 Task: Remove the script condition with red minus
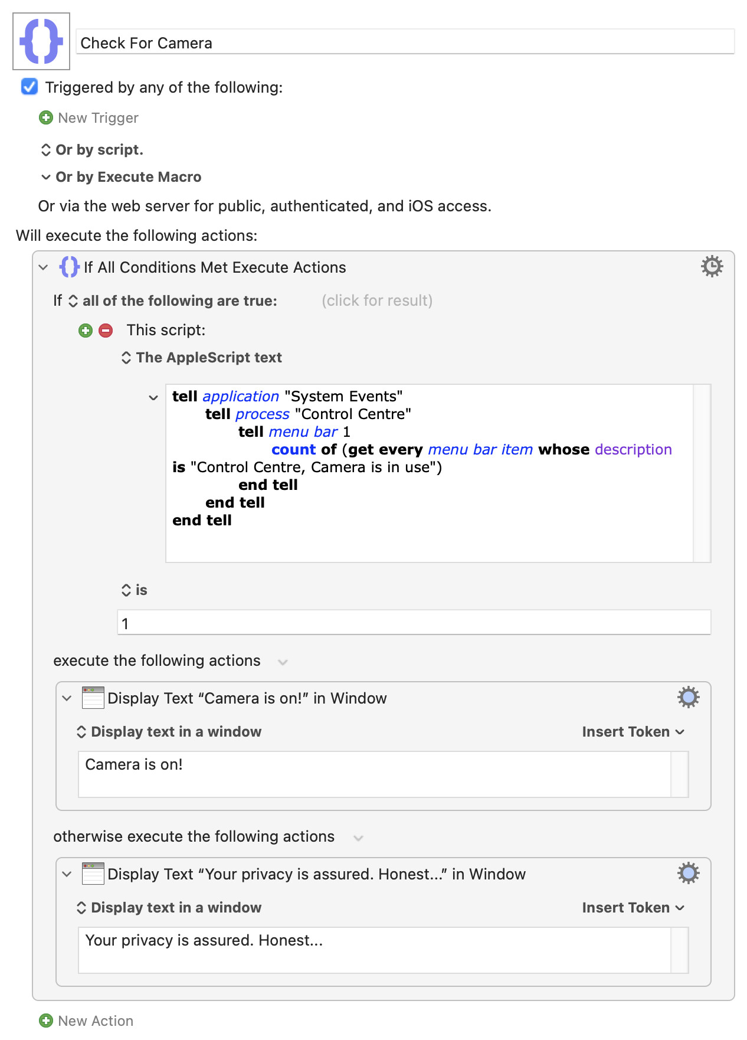[106, 331]
